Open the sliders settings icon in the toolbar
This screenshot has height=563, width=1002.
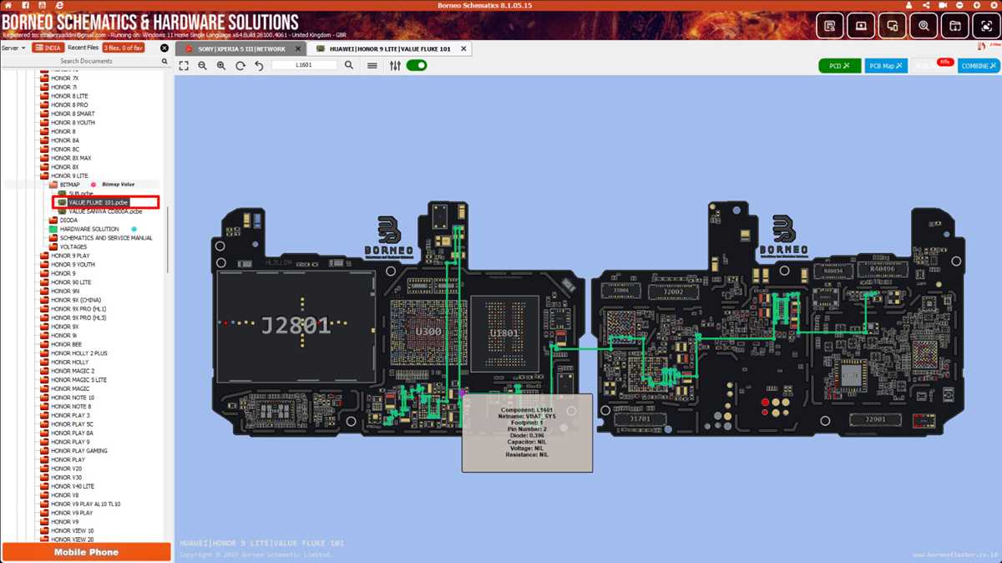pos(395,65)
